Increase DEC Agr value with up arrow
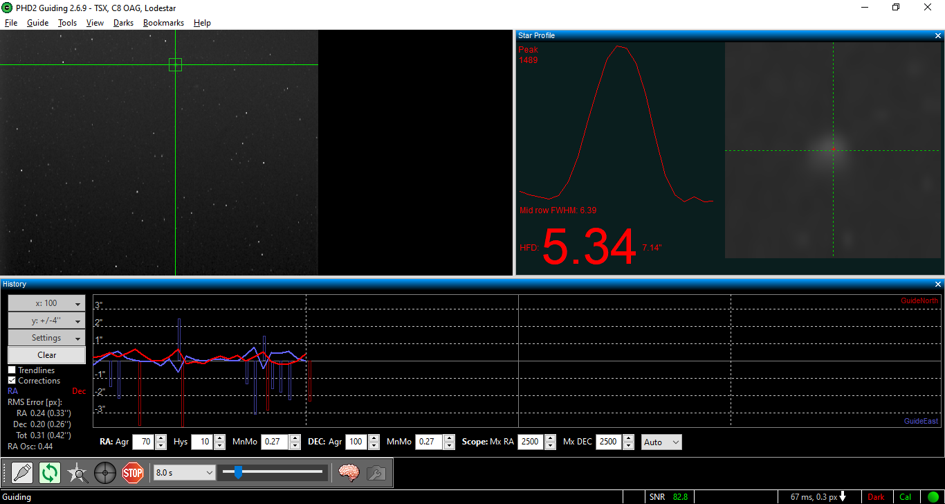 374,438
